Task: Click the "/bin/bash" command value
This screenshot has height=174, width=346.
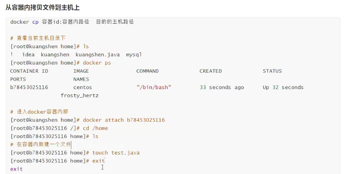Action: pos(154,88)
